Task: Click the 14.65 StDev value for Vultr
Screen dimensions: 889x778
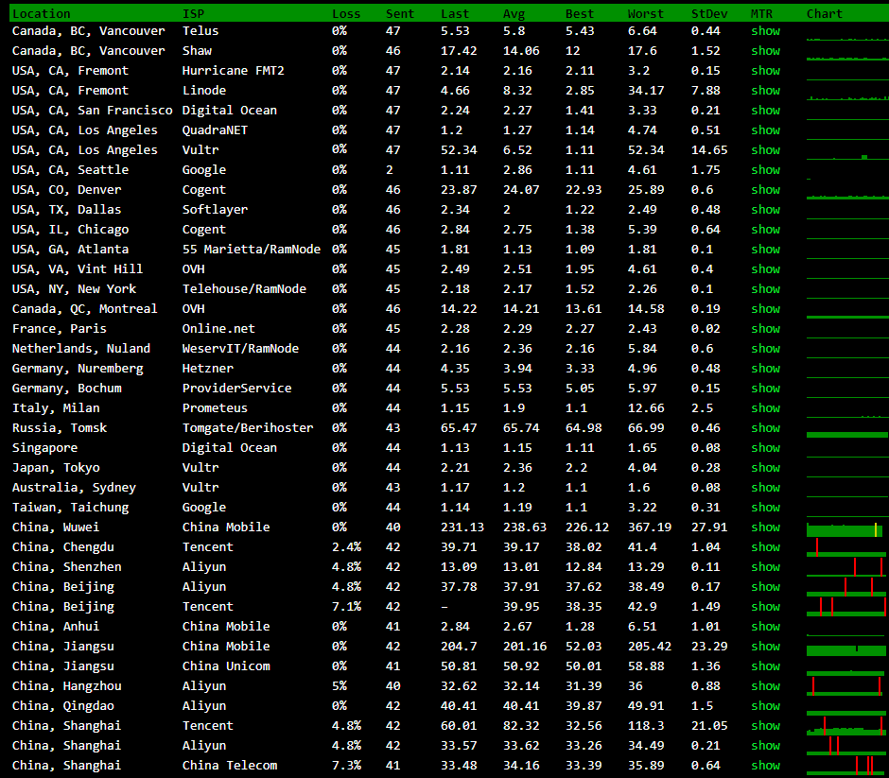Action: (x=709, y=150)
